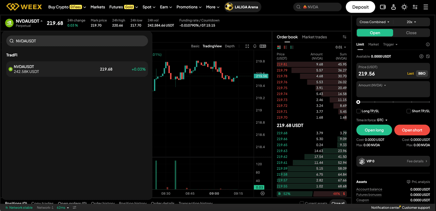Enable the Long TP/SL checkbox

tap(358, 111)
